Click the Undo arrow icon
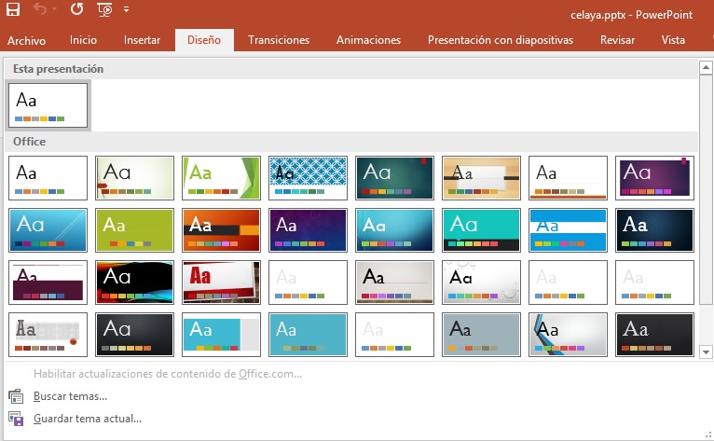 40,10
